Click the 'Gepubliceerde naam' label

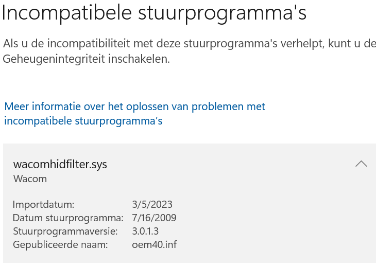(x=60, y=244)
